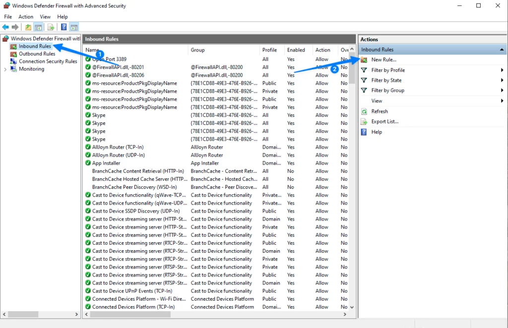The width and height of the screenshot is (508, 328).
Task: Click New Rule... in the Actions pane
Action: (383, 60)
